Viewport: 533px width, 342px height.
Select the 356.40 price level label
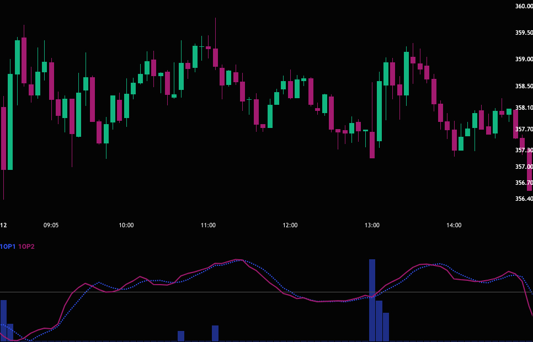click(524, 199)
